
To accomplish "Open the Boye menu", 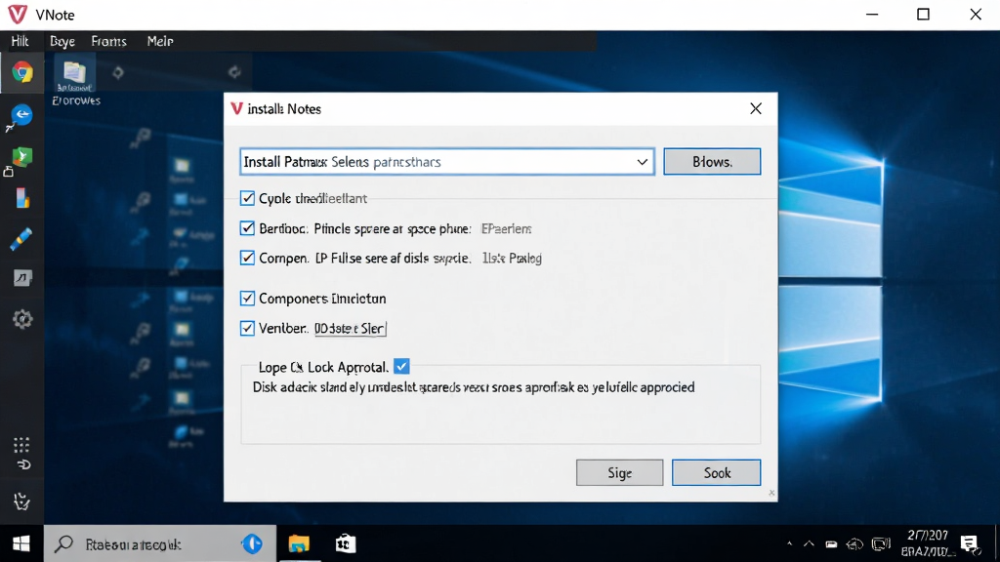I will pyautogui.click(x=62, y=41).
